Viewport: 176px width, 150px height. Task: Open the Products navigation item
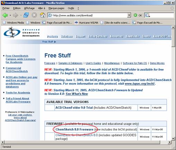[x=52, y=36]
